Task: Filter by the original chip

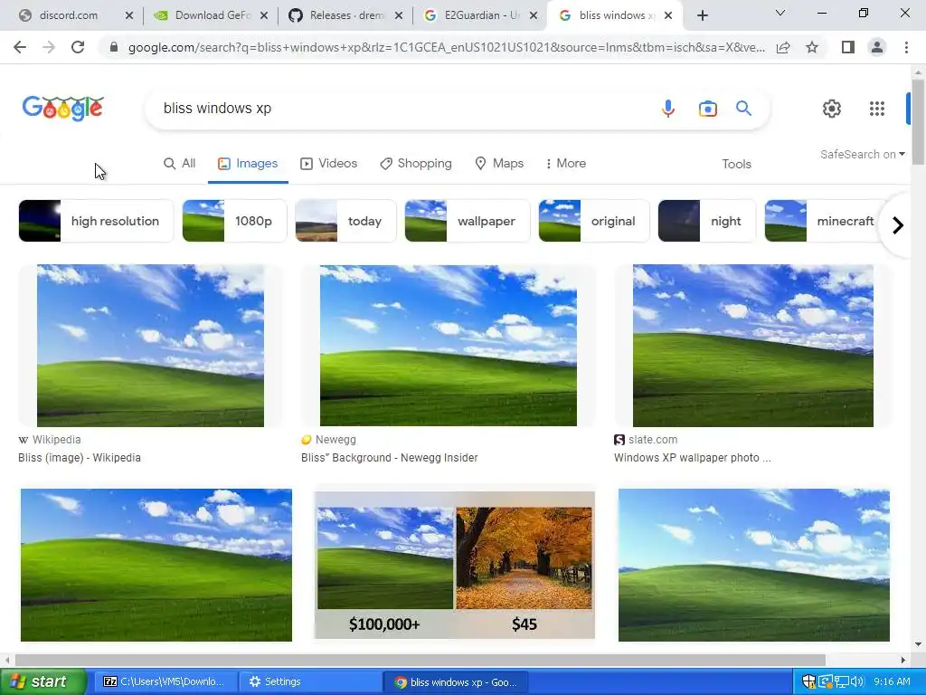Action: [x=594, y=221]
